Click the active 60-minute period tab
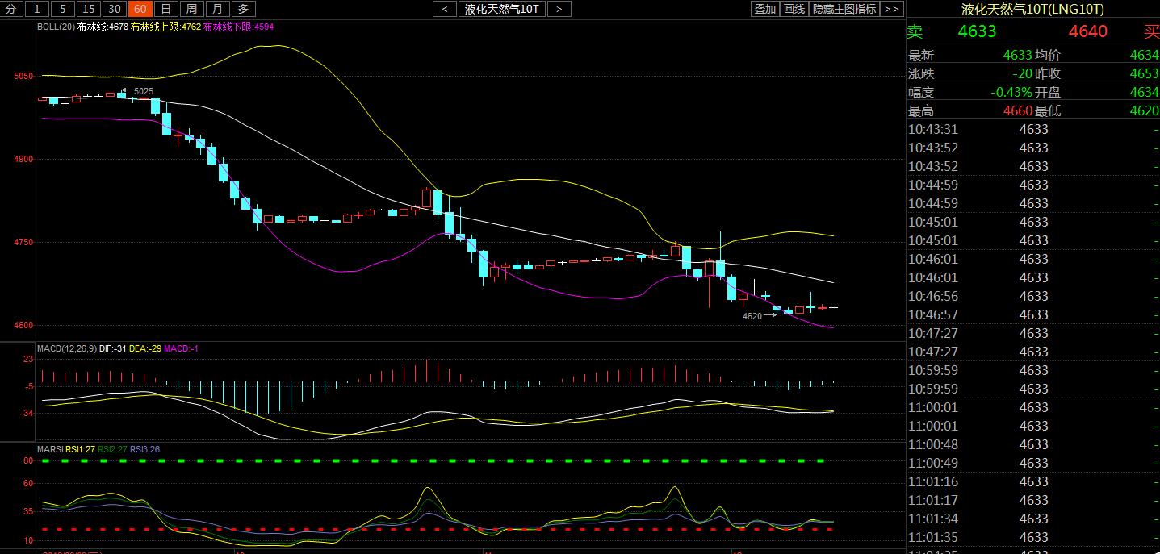This screenshot has height=554, width=1160. click(140, 9)
